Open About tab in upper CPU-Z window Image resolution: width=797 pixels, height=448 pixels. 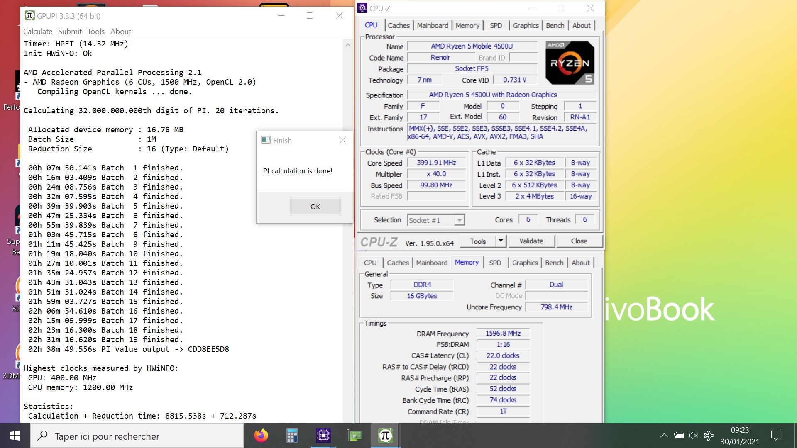point(582,26)
